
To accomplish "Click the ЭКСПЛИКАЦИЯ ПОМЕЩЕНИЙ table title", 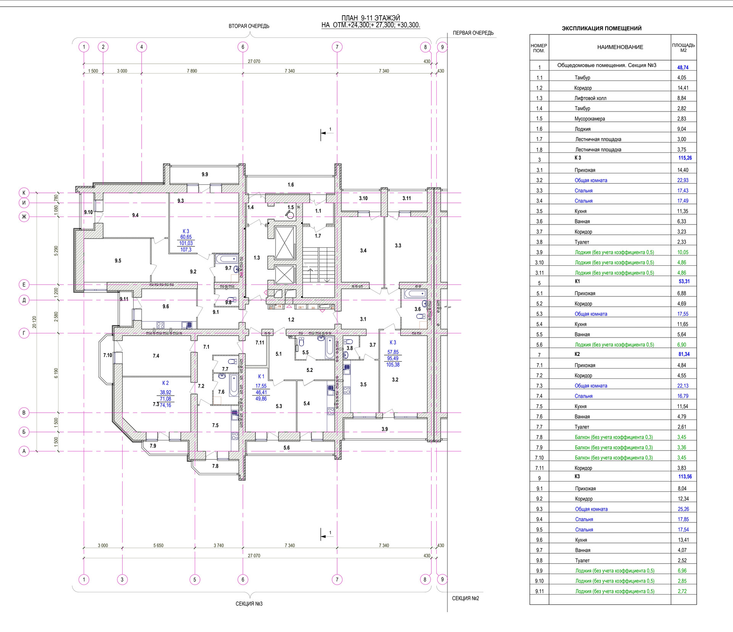I will point(602,28).
